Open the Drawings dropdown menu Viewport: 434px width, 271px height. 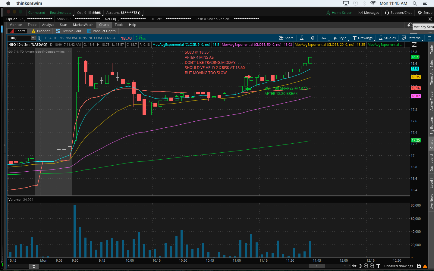(363, 38)
